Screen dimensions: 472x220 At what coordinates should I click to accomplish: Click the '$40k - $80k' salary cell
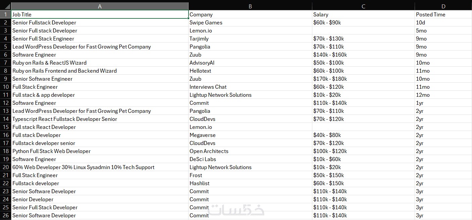point(363,135)
